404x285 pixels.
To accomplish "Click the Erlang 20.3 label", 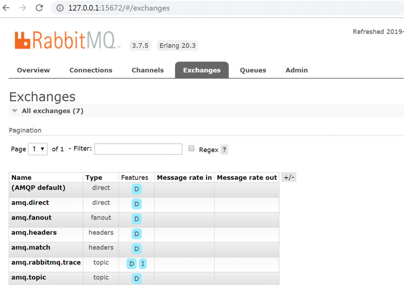I will pyautogui.click(x=178, y=45).
